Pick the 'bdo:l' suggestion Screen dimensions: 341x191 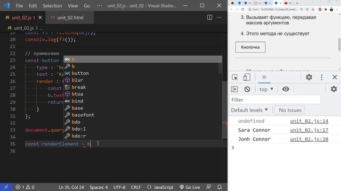pyautogui.click(x=143, y=129)
